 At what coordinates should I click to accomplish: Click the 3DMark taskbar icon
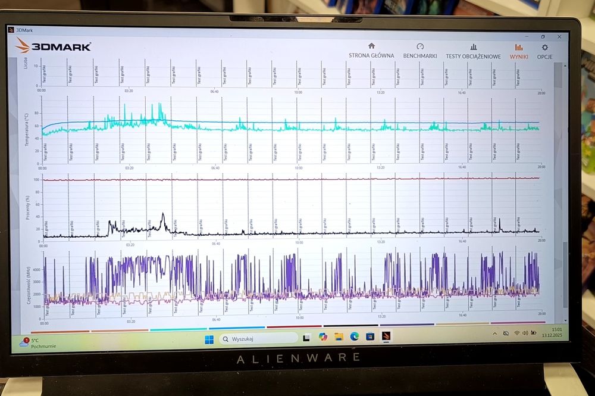(386, 336)
